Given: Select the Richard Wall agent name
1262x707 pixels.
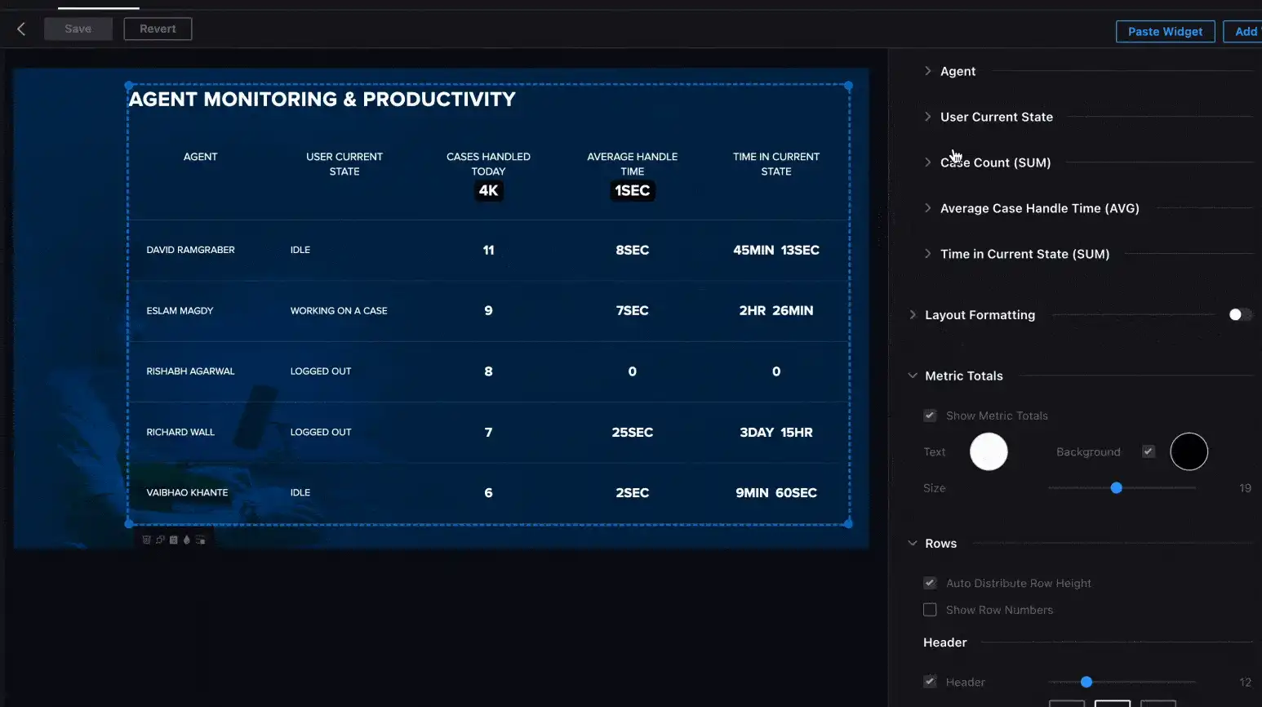Looking at the screenshot, I should [x=180, y=433].
